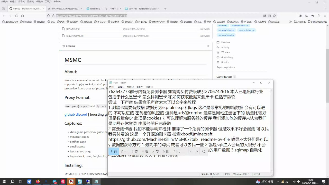329x185 pixels.
Task: Open Notepad's 查看(V) menu
Action: pyautogui.click(x=140, y=87)
